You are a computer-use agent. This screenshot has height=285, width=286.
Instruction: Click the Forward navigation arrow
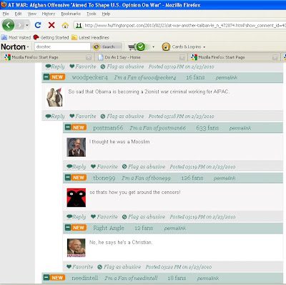tap(20, 25)
